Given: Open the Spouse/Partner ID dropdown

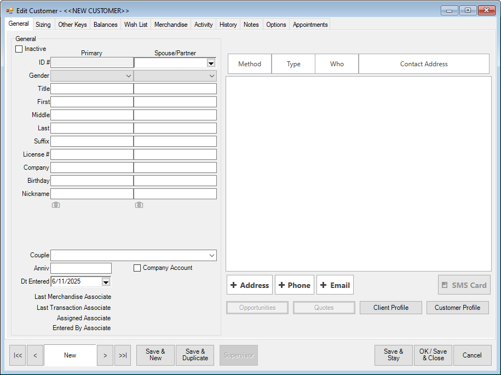Looking at the screenshot, I should point(211,63).
